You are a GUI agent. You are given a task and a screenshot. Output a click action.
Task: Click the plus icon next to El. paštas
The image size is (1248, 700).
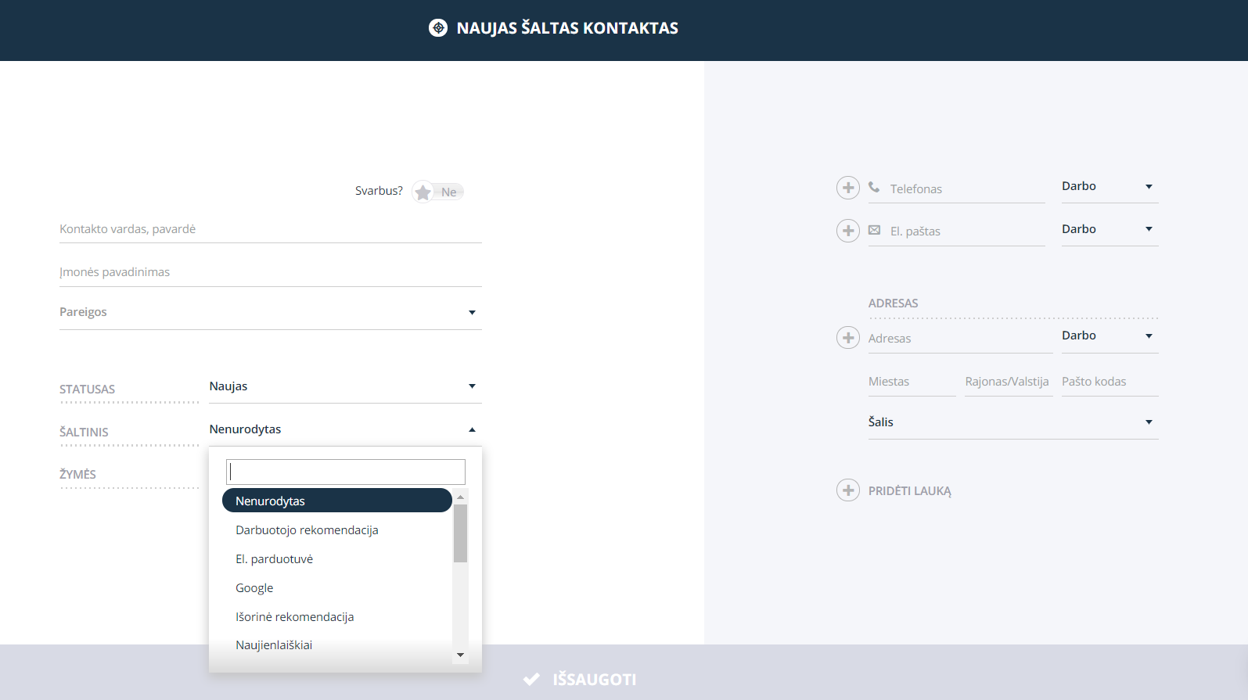point(848,231)
